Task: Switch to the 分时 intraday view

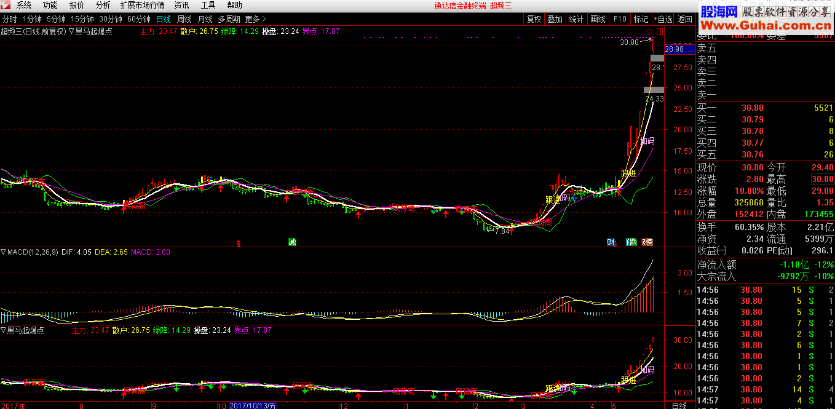Action: coord(10,19)
